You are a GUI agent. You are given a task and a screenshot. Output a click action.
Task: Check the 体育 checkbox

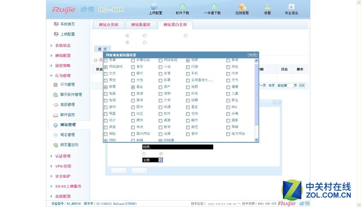[x=160, y=74]
